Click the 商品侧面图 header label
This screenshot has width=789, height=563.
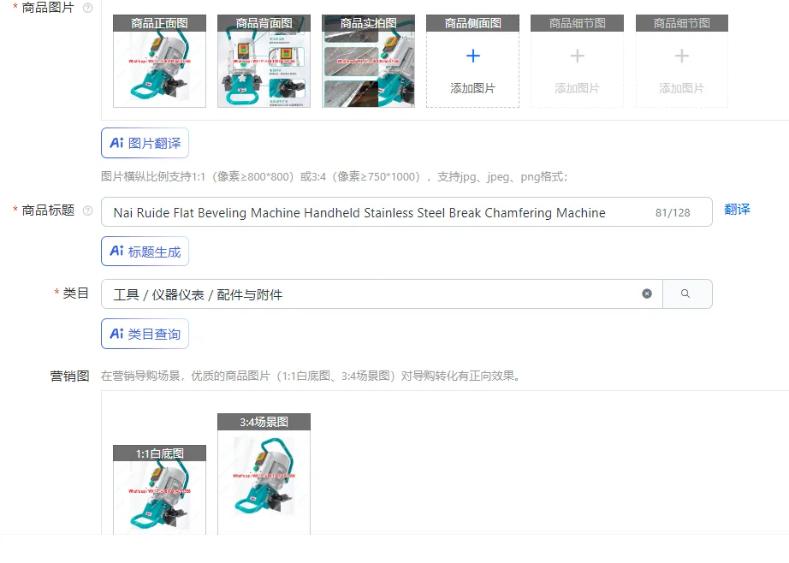click(472, 23)
